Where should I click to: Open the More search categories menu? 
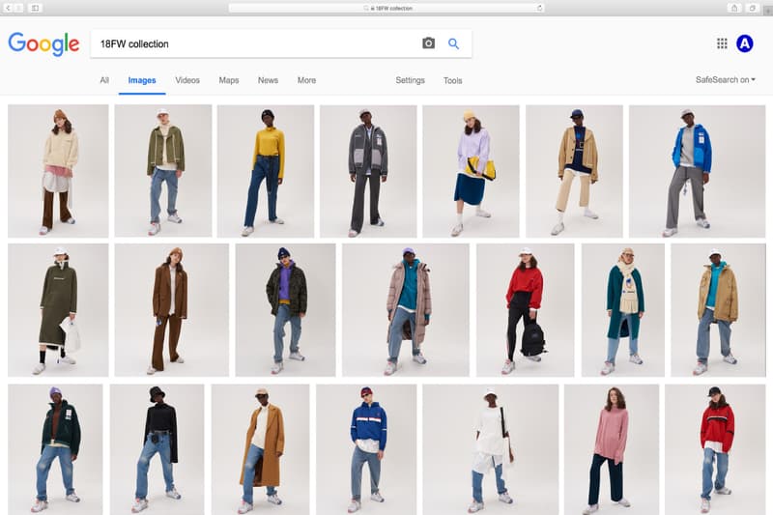click(x=306, y=80)
